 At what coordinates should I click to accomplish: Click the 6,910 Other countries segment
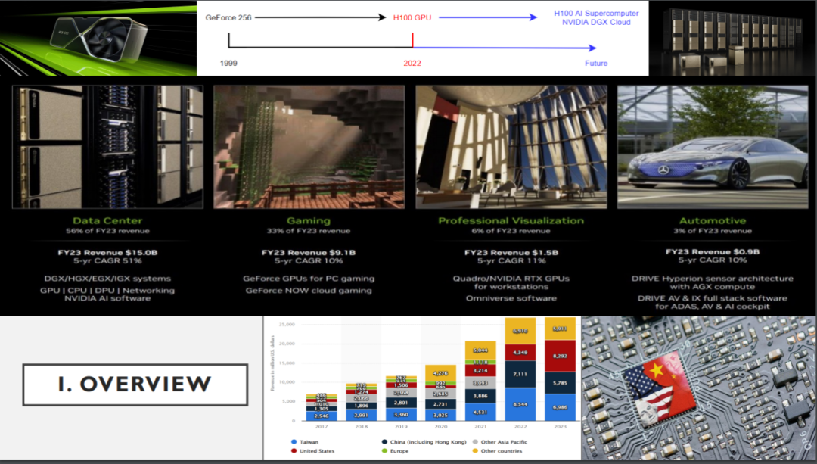(x=520, y=331)
